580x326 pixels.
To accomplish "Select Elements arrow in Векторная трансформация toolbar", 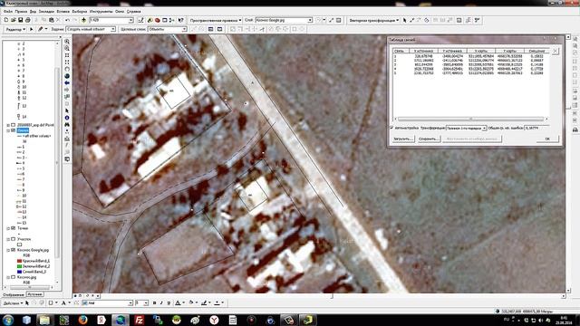I will click(404, 20).
